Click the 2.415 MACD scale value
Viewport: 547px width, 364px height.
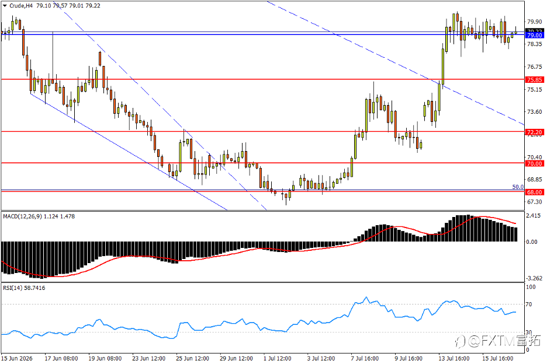(x=534, y=216)
